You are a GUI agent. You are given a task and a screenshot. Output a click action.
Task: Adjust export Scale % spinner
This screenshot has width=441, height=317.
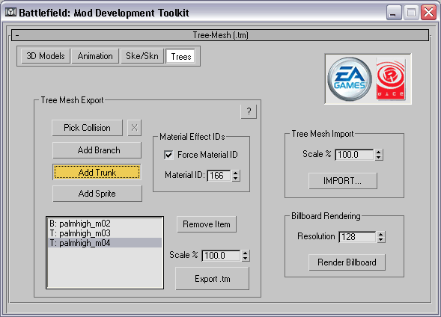pos(246,256)
